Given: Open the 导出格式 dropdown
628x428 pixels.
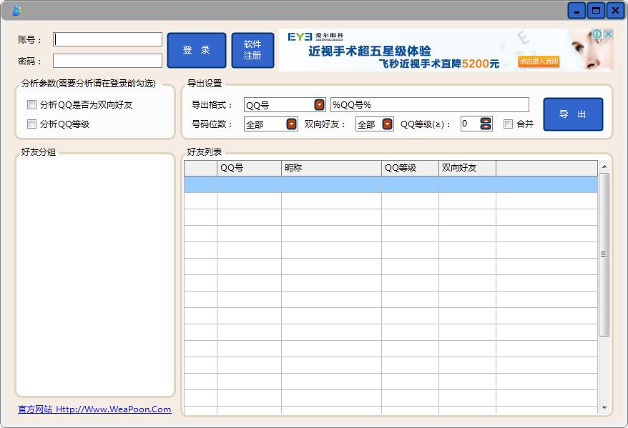Looking at the screenshot, I should coord(319,105).
